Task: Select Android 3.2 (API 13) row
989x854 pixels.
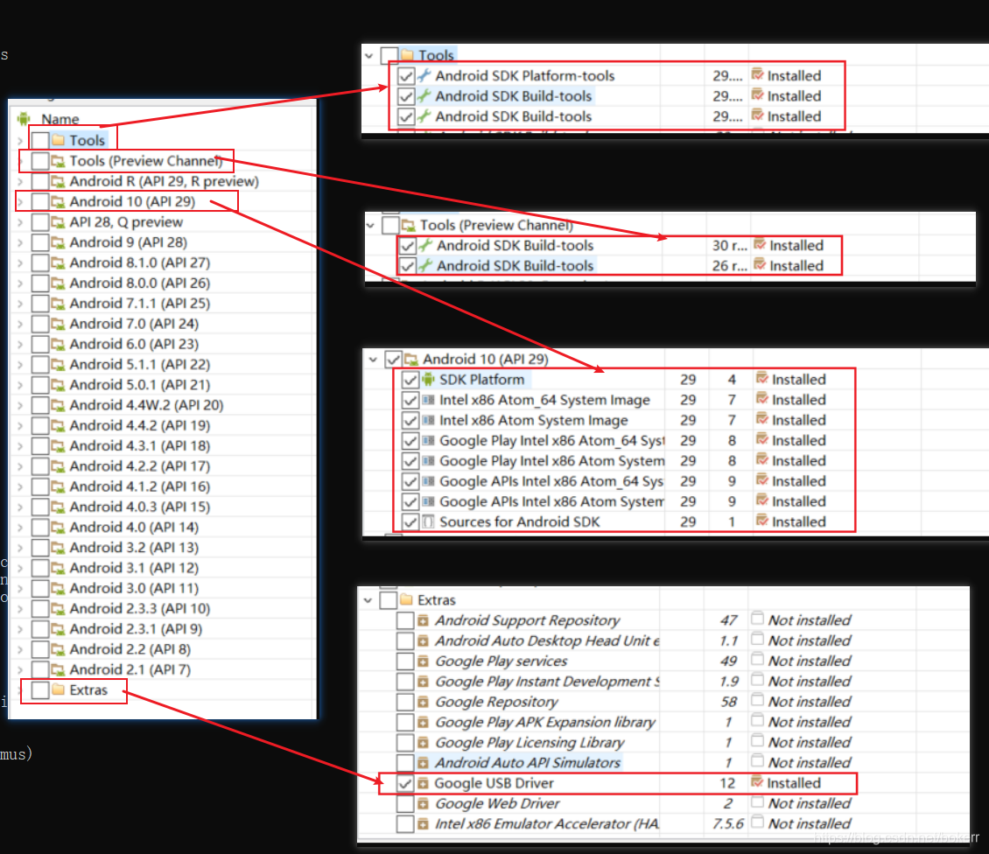Action: [x=163, y=548]
